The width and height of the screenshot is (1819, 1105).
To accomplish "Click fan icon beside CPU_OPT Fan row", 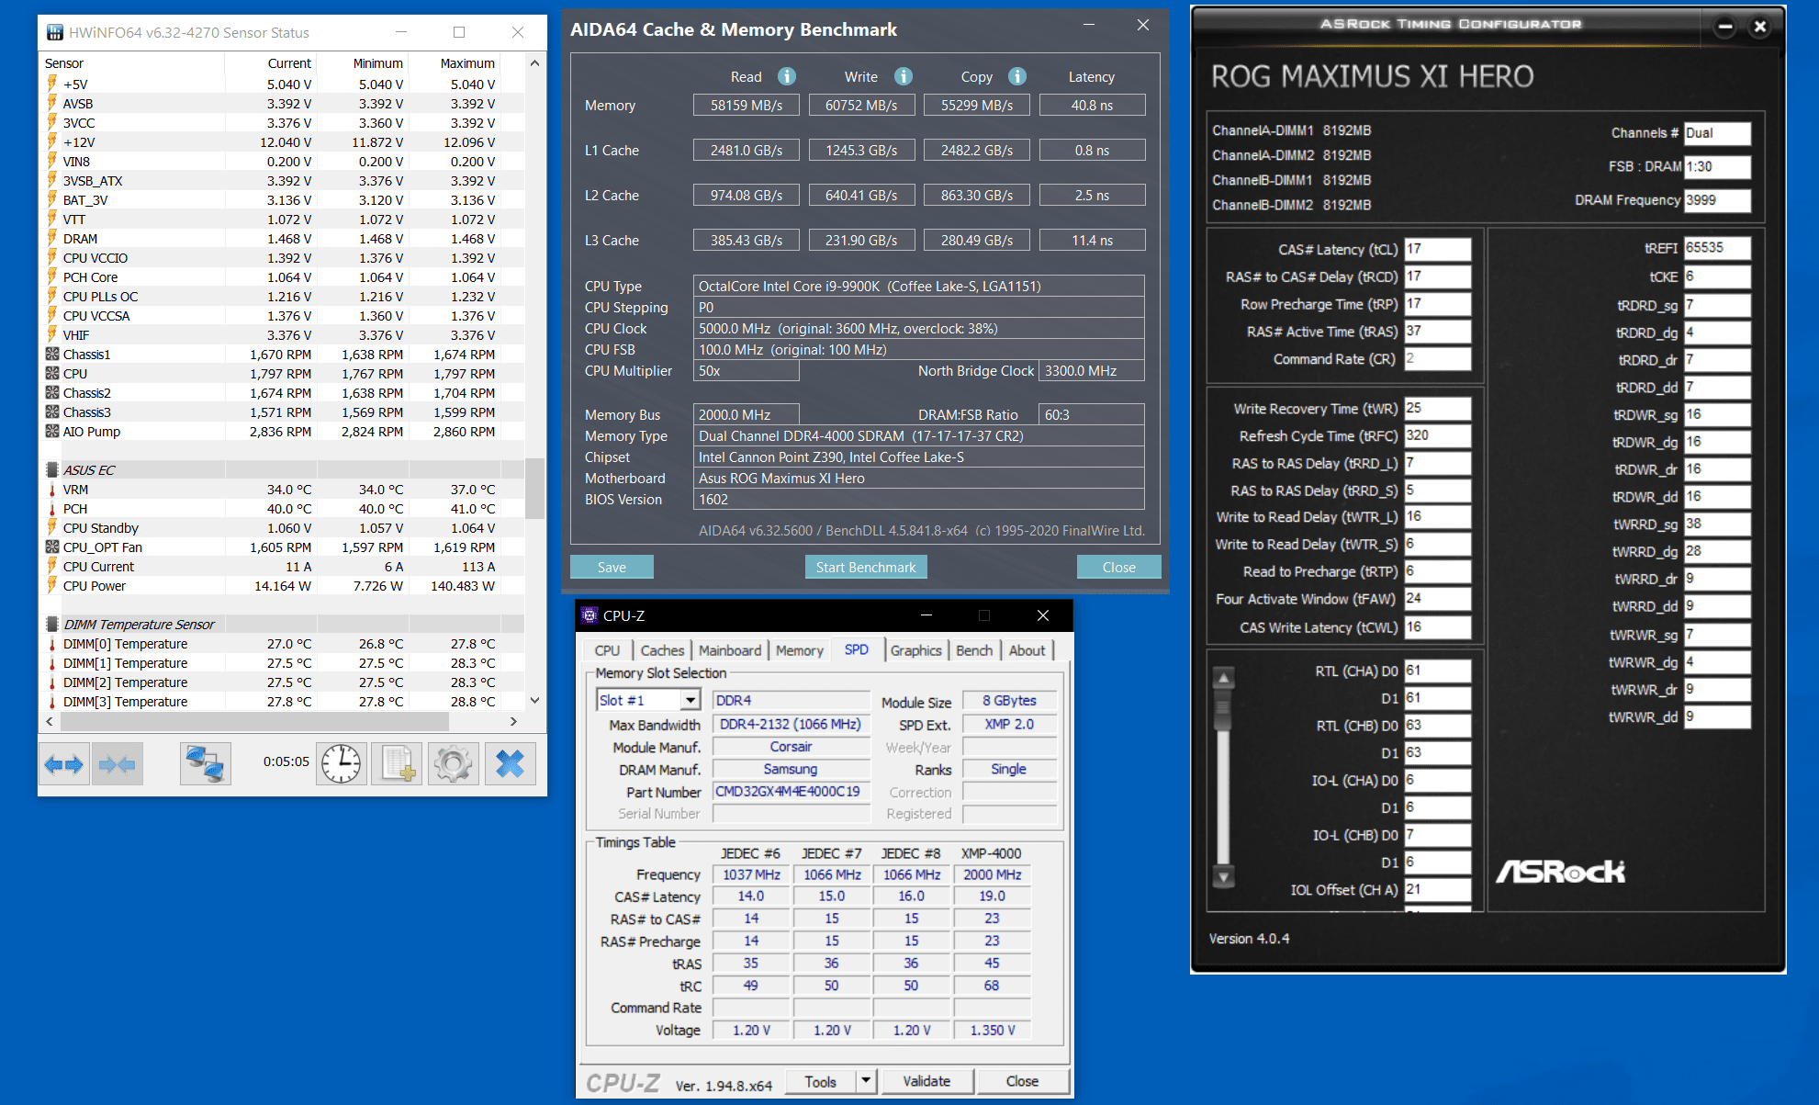I will (x=52, y=547).
